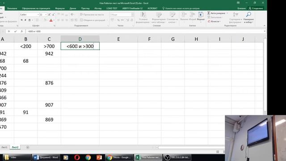Select column E header

click(118, 39)
